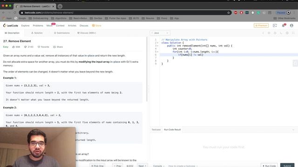
Task: Open the Flutter Dev Apps bookmark folder
Action: (x=115, y=18)
